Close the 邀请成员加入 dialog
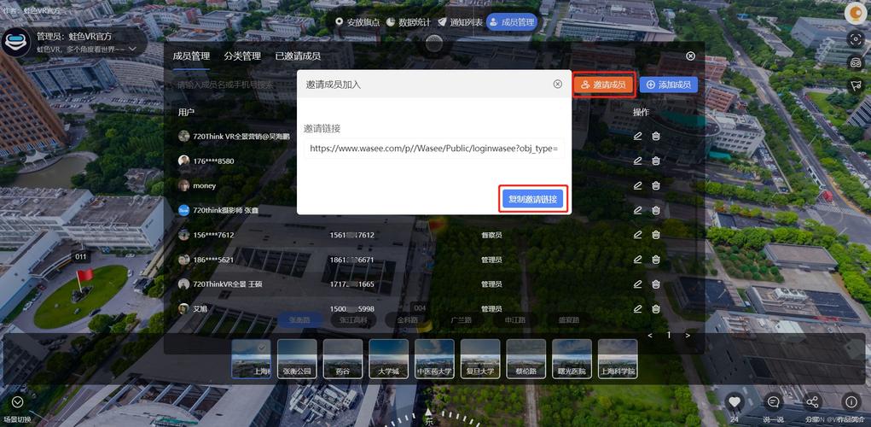 557,84
